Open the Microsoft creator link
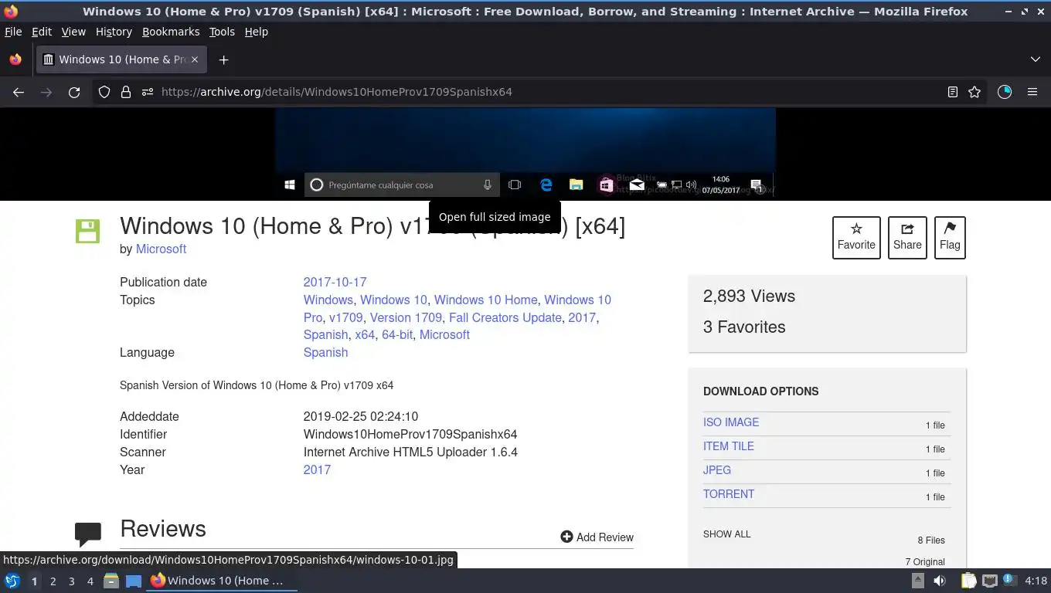 (x=161, y=249)
